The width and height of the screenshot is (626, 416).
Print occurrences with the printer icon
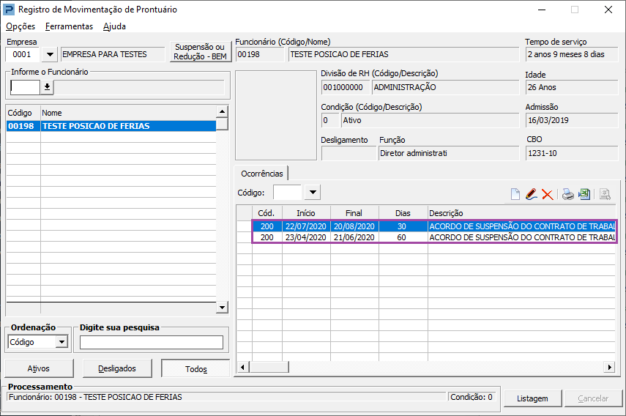(x=567, y=194)
